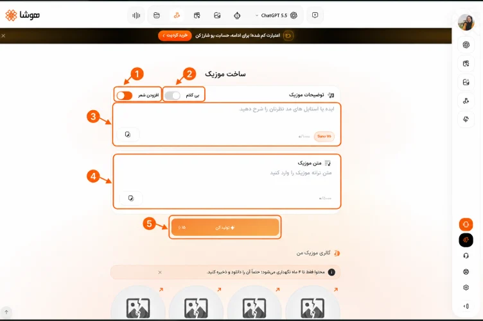Select the Suno V6 model chip
The image size is (483, 321).
click(x=324, y=136)
